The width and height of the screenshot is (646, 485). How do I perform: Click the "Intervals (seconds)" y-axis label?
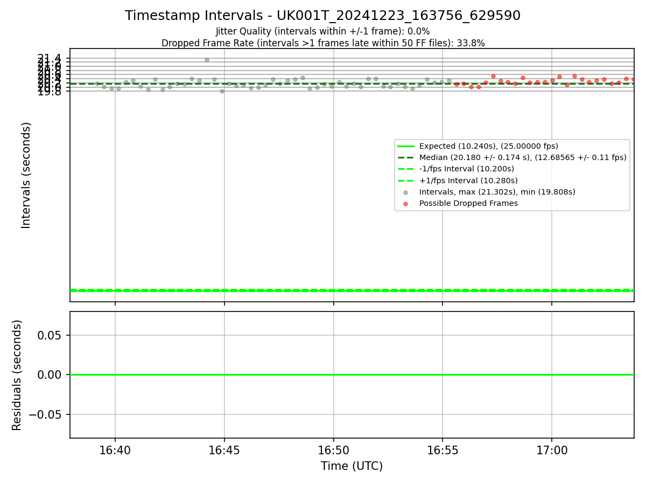26,175
